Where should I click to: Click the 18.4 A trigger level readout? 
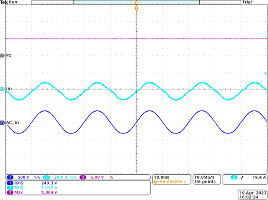coord(259,177)
